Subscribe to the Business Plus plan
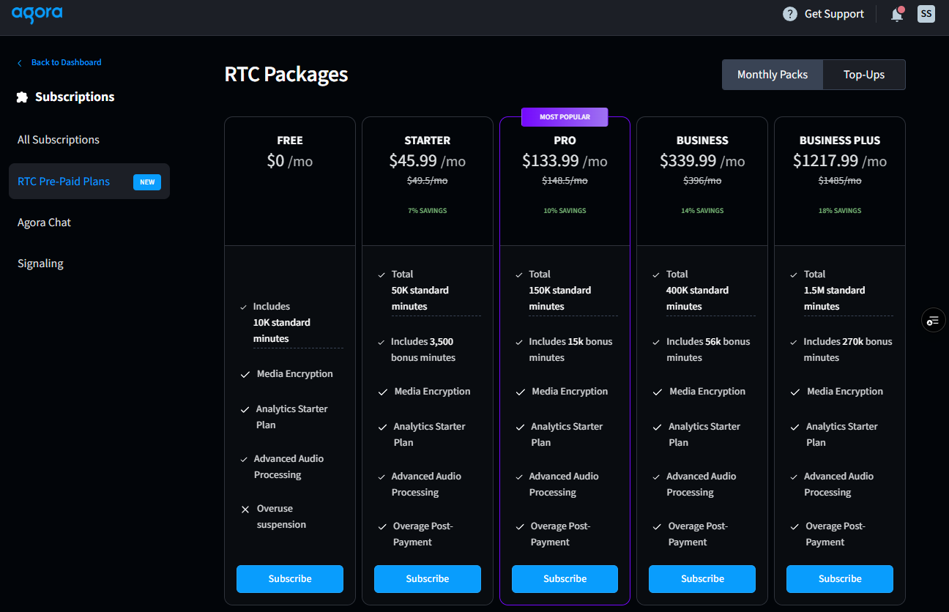This screenshot has height=612, width=949. (840, 578)
